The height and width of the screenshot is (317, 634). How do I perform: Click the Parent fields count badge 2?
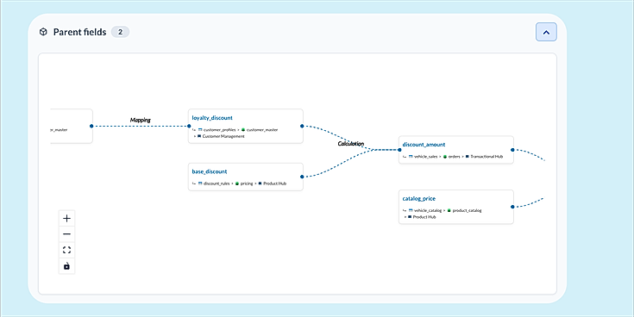tap(120, 32)
